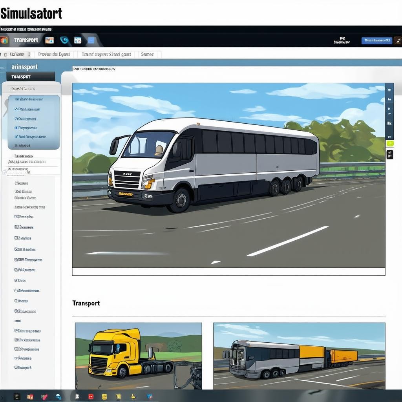Click the black icon below the green icon
402x402 pixels.
(389, 155)
